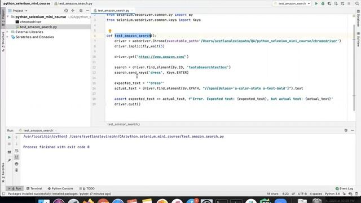Screen dimensions: 361x203
Task: Open the Python Console tab
Action: pos(60,188)
